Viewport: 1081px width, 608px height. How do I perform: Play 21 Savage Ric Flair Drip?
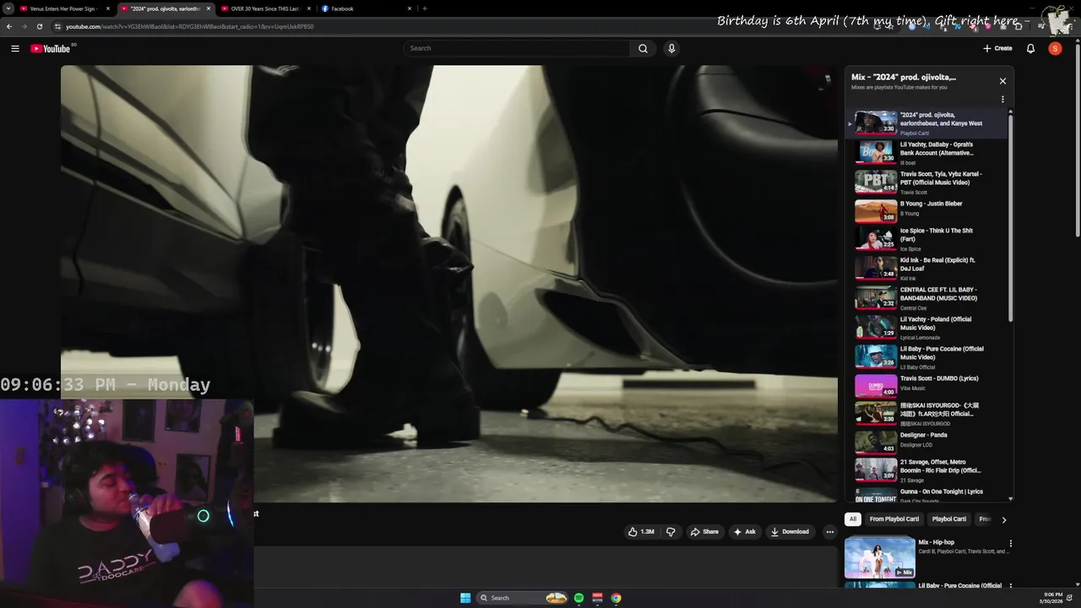pyautogui.click(x=926, y=470)
